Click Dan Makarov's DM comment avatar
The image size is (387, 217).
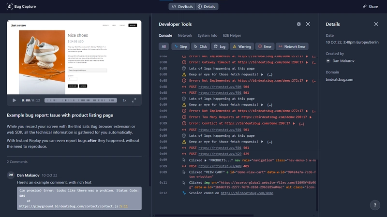click(x=11, y=175)
